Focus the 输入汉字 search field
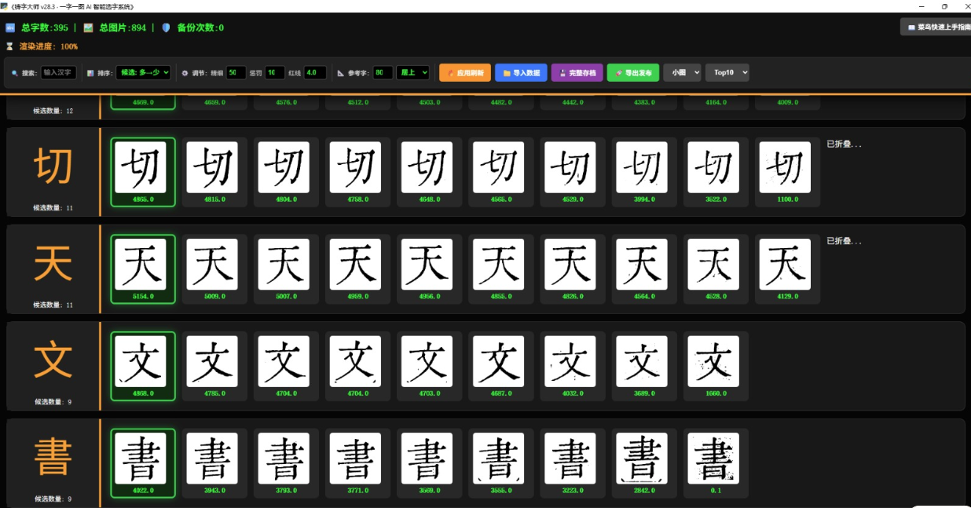 59,72
